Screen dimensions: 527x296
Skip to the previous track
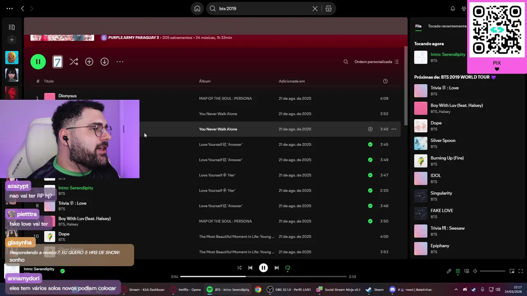[x=250, y=268]
